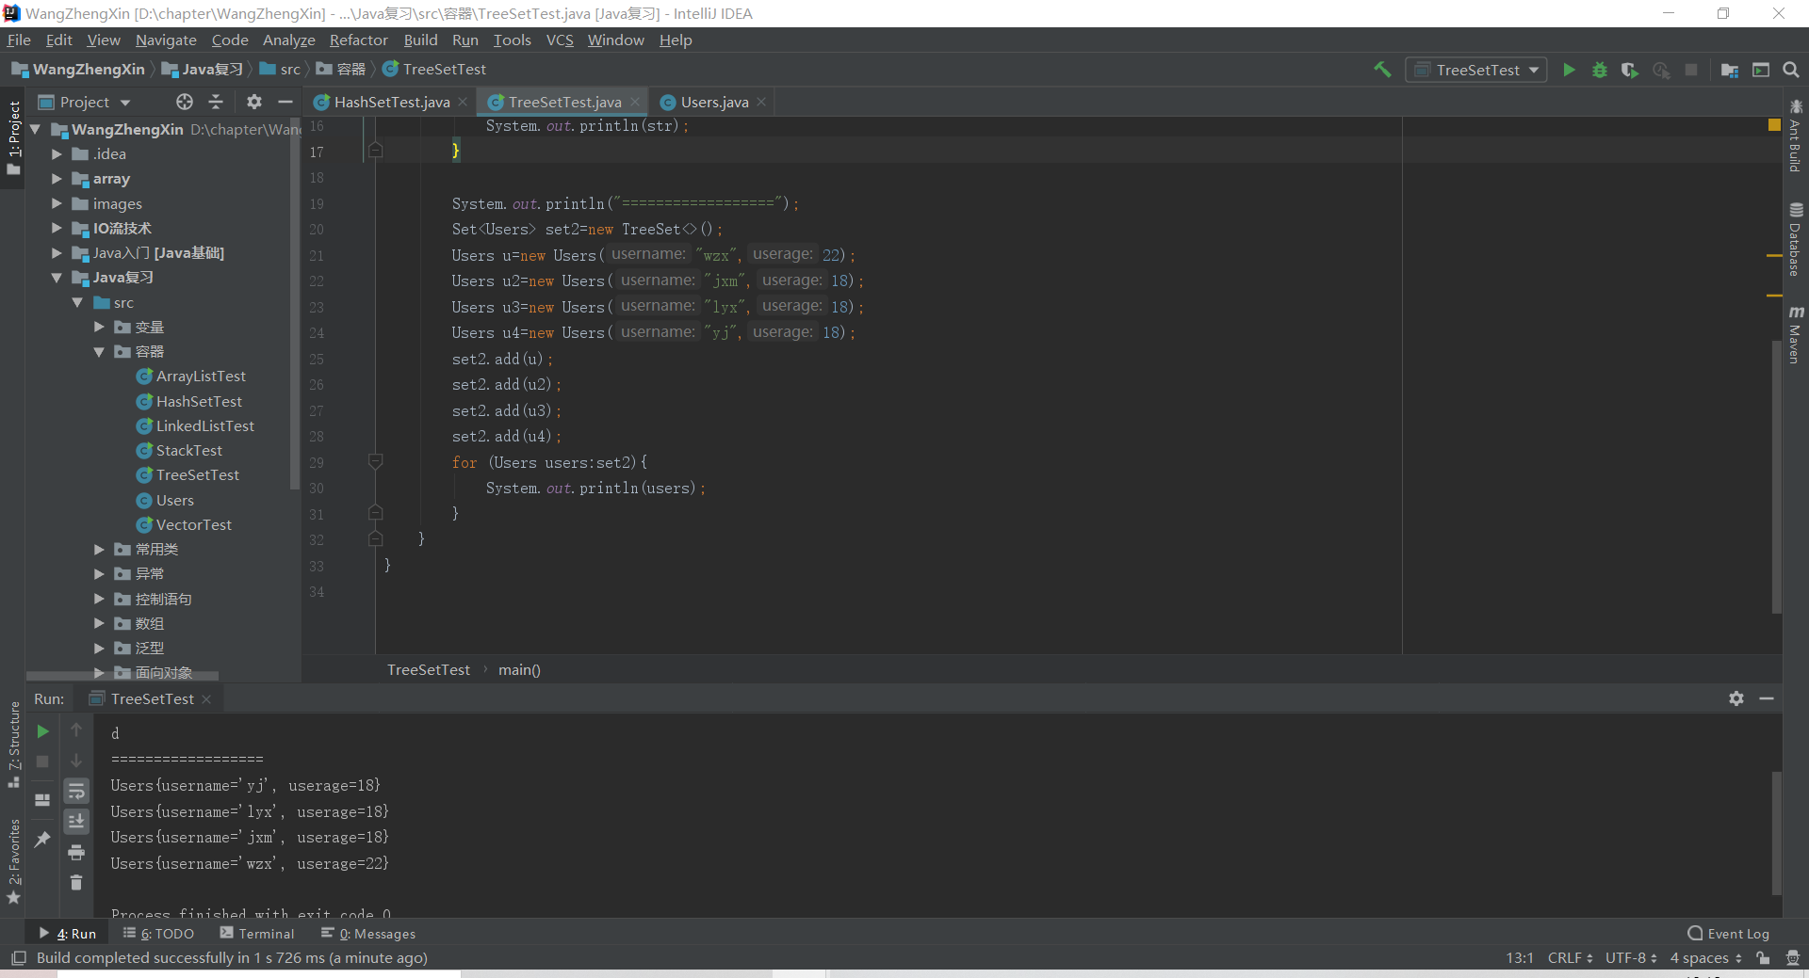Collapse the src folder
This screenshot has height=978, width=1809.
click(x=77, y=302)
